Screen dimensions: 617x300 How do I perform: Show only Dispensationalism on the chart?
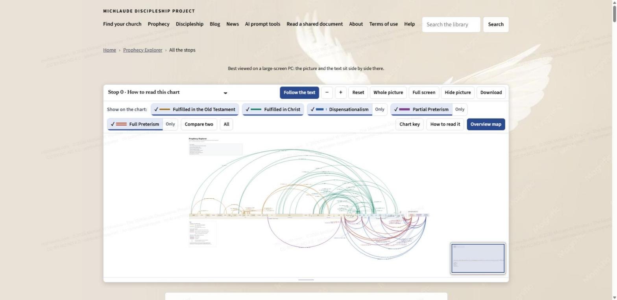[379, 110]
